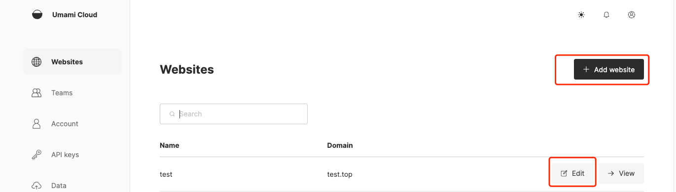
Task: Click the Account person icon in sidebar
Action: click(36, 124)
